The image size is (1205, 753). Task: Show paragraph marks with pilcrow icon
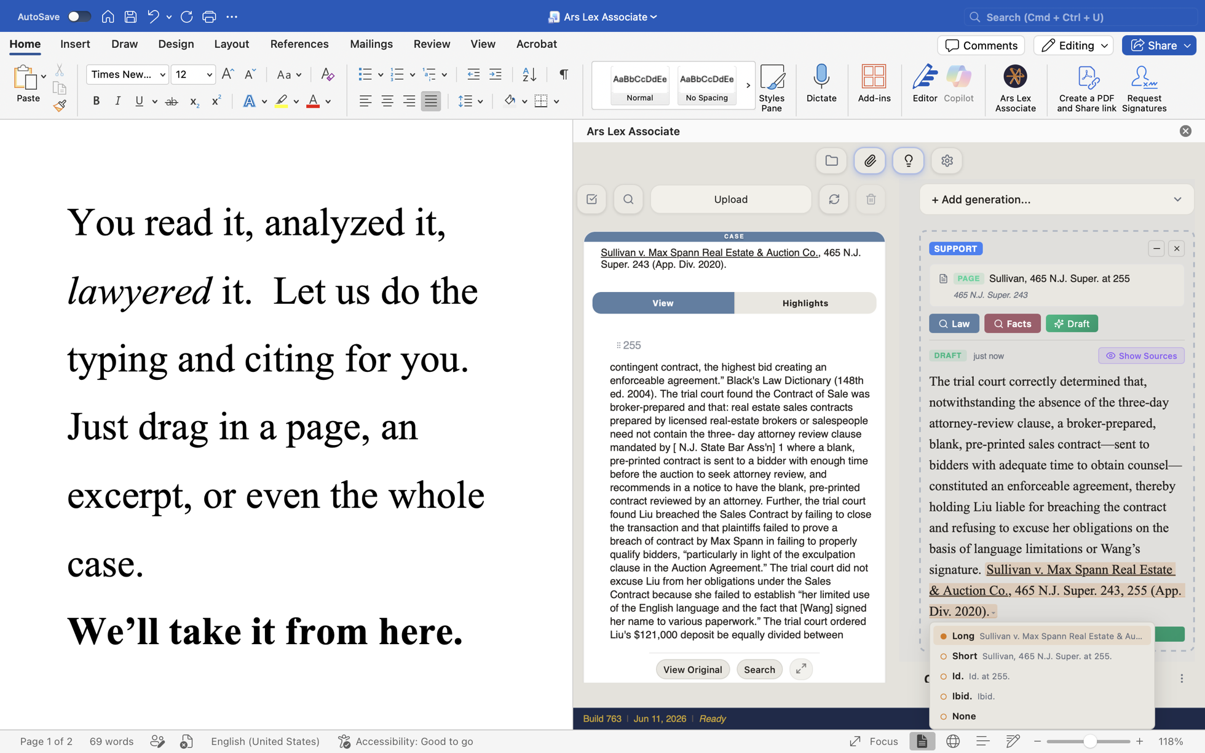pyautogui.click(x=563, y=74)
